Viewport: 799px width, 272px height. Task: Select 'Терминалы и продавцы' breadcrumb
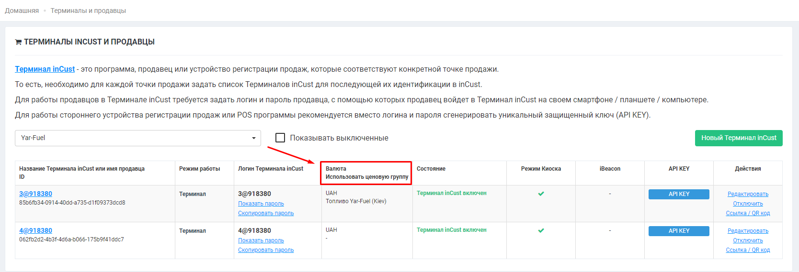pos(88,11)
